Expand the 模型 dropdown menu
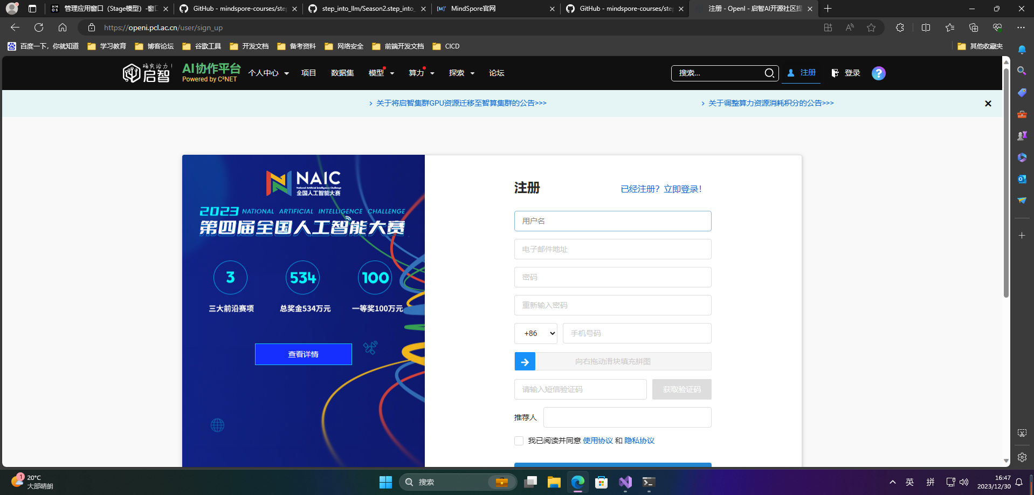Image resolution: width=1034 pixels, height=495 pixels. 381,73
